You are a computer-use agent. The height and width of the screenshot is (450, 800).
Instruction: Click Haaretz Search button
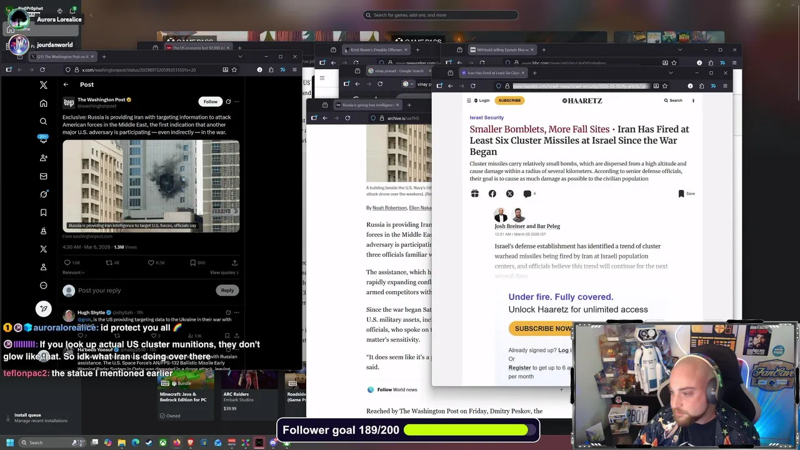click(x=673, y=100)
